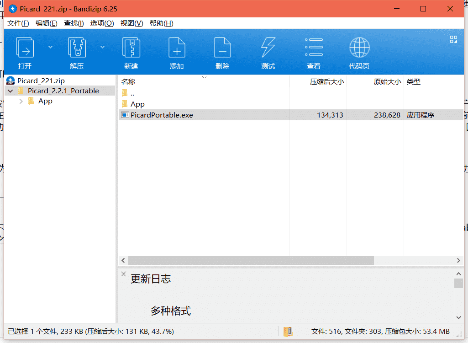Minimize the Bandizip window

point(397,9)
